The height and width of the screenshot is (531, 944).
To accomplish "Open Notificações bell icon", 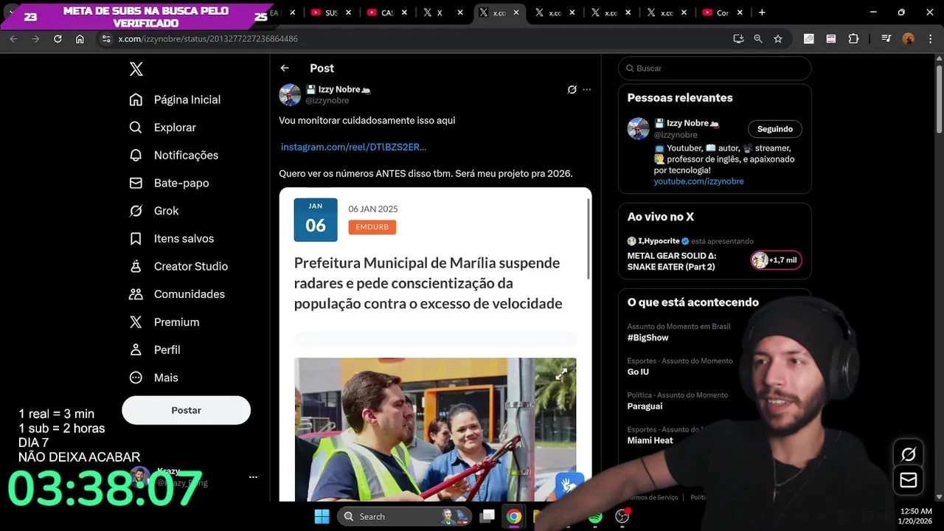I will [x=136, y=155].
